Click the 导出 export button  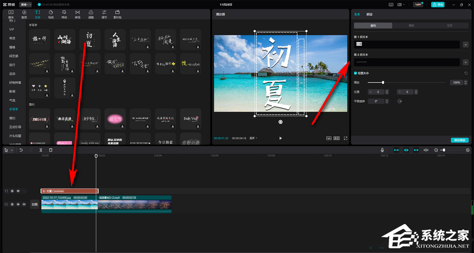[x=437, y=4]
